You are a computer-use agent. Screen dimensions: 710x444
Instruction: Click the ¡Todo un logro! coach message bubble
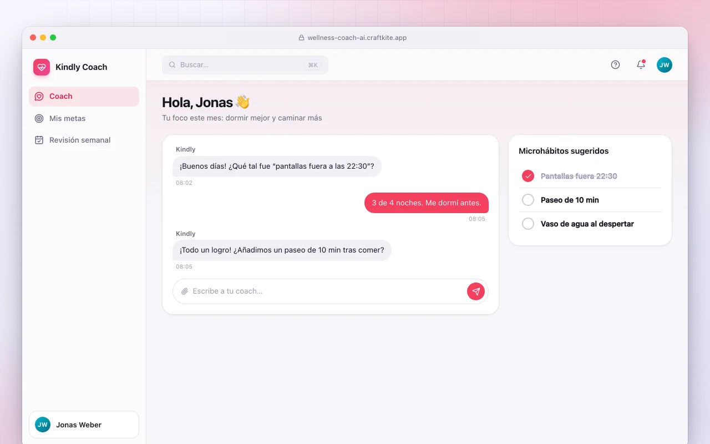(282, 250)
